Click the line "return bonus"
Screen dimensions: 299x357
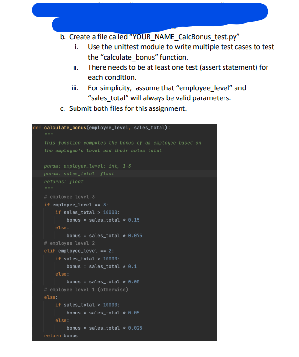[x=61, y=336]
